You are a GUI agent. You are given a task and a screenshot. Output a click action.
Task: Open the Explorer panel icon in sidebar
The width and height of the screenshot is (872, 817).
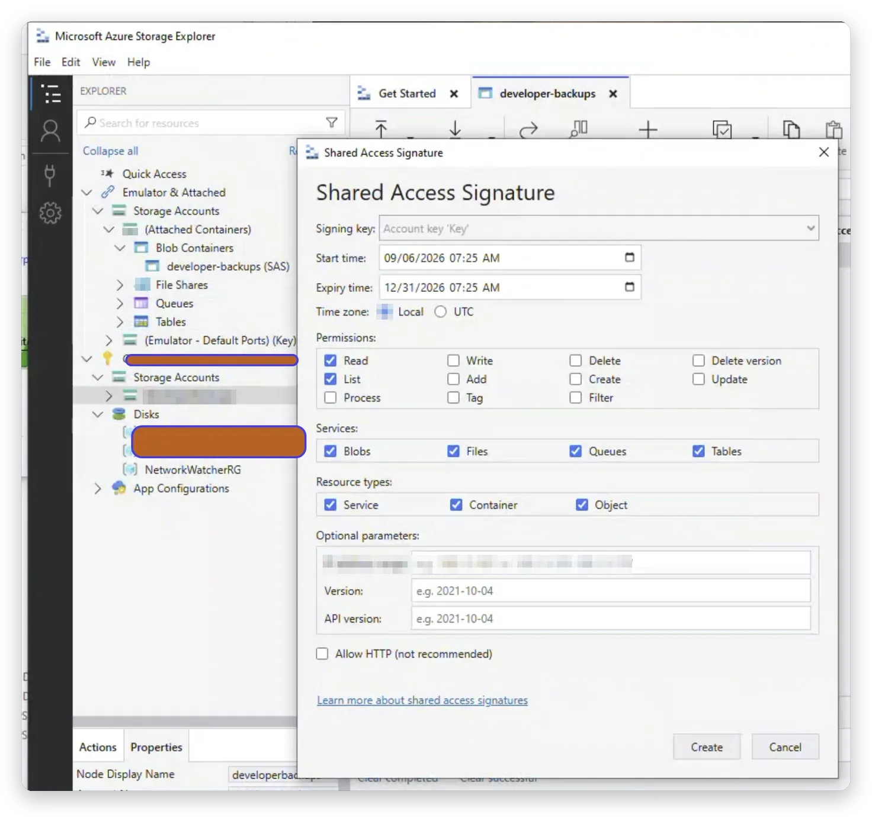[51, 94]
